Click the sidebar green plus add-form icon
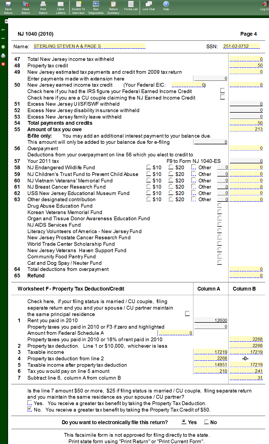 pyautogui.click(x=3, y=47)
